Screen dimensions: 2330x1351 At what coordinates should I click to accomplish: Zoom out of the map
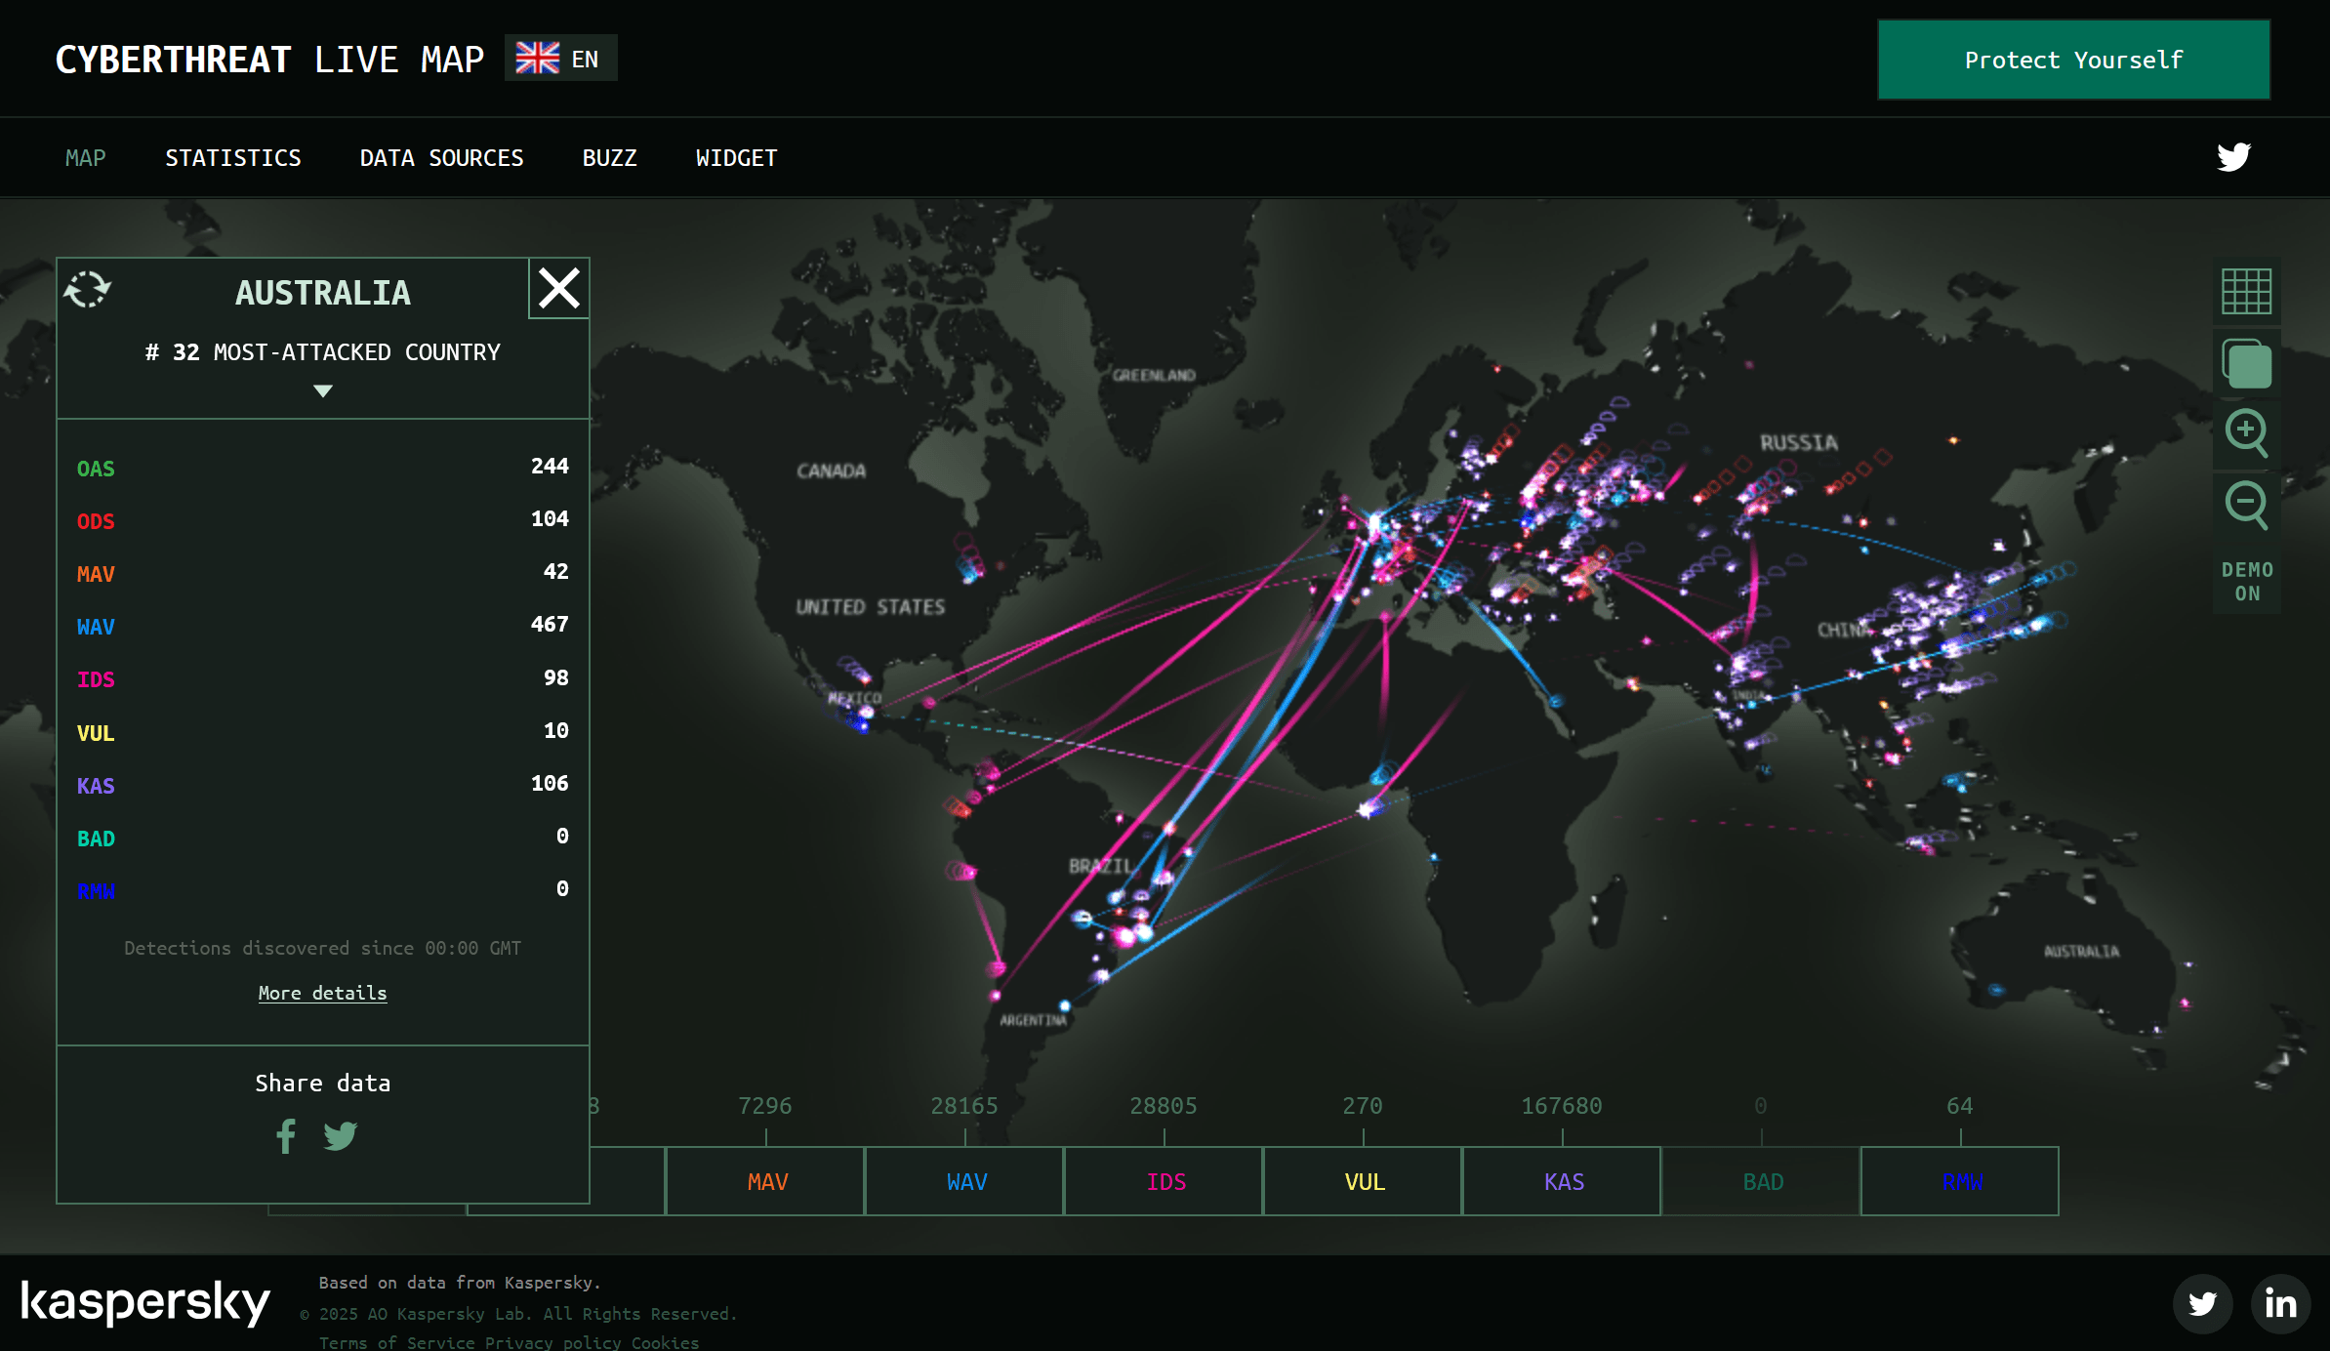click(x=2246, y=506)
